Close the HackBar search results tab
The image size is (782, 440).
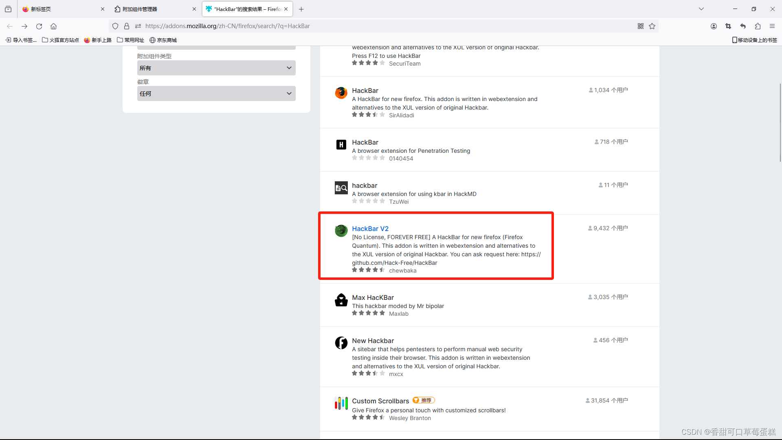coord(286,9)
